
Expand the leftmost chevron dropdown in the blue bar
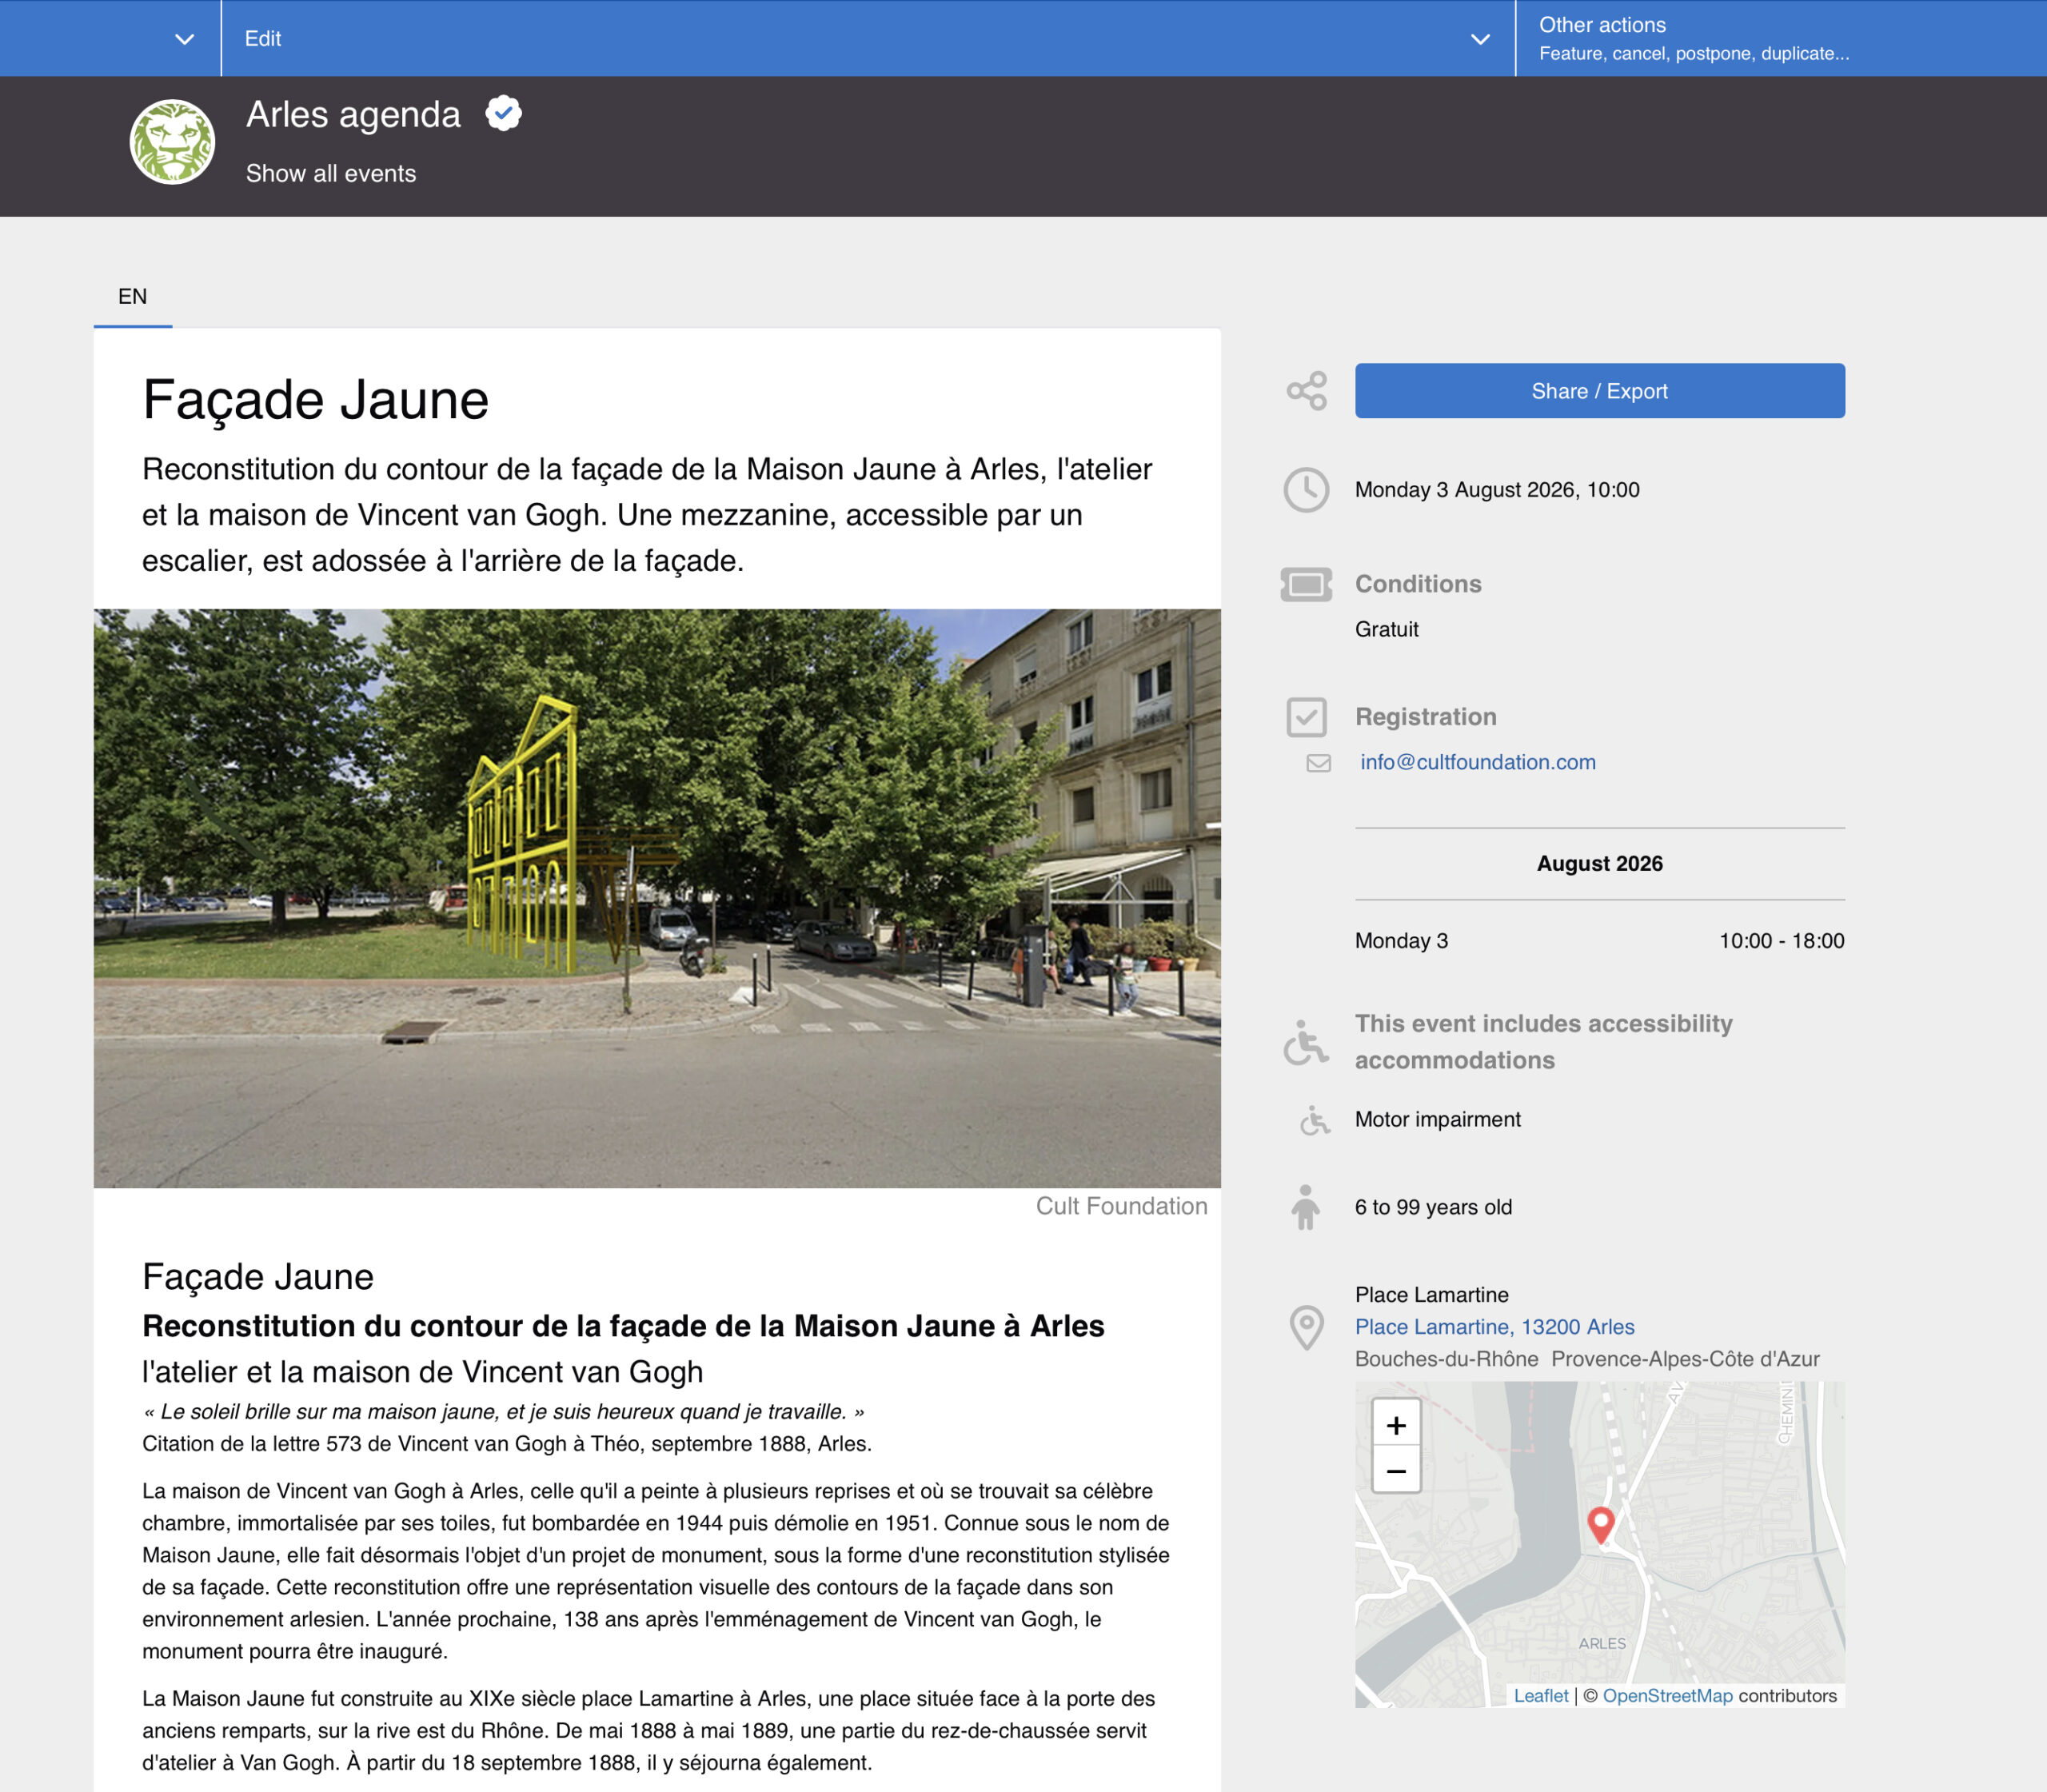(x=184, y=39)
